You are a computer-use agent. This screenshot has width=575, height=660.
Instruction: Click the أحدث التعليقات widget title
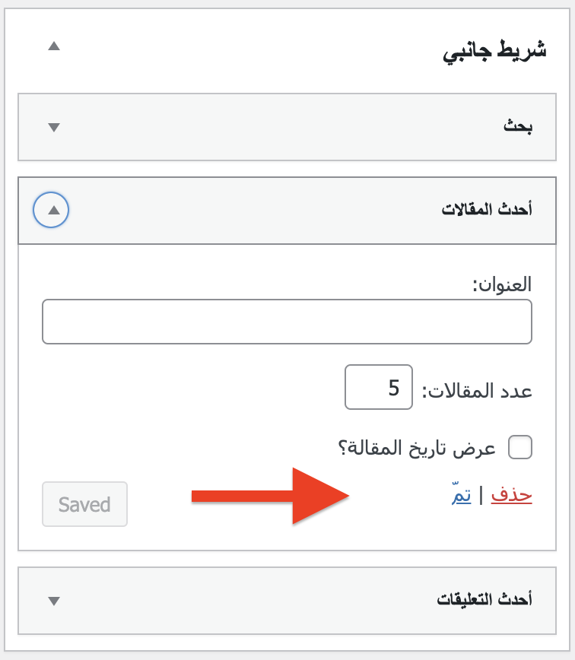coord(484,600)
